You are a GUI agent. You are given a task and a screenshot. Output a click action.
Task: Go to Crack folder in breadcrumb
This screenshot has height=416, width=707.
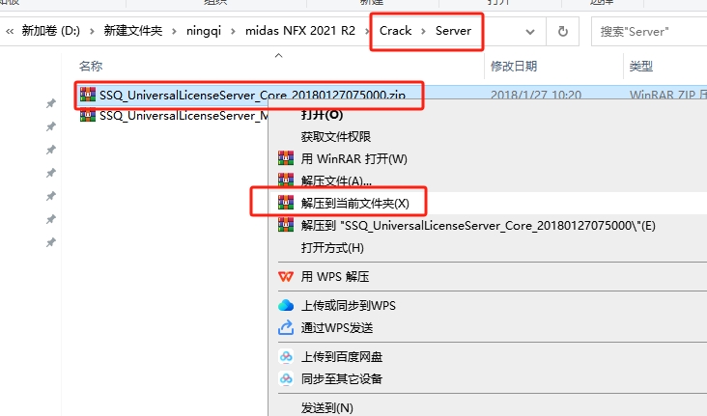395,31
